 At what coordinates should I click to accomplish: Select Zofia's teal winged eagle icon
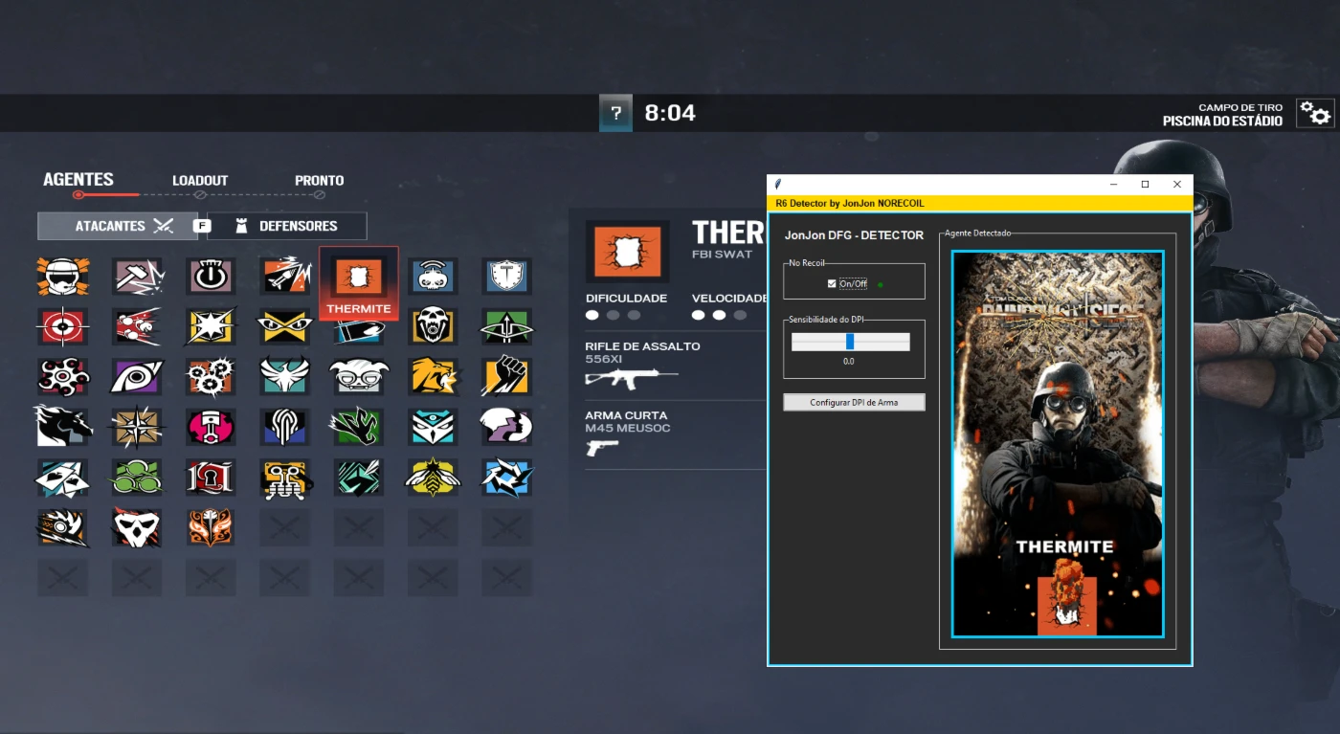click(x=285, y=376)
